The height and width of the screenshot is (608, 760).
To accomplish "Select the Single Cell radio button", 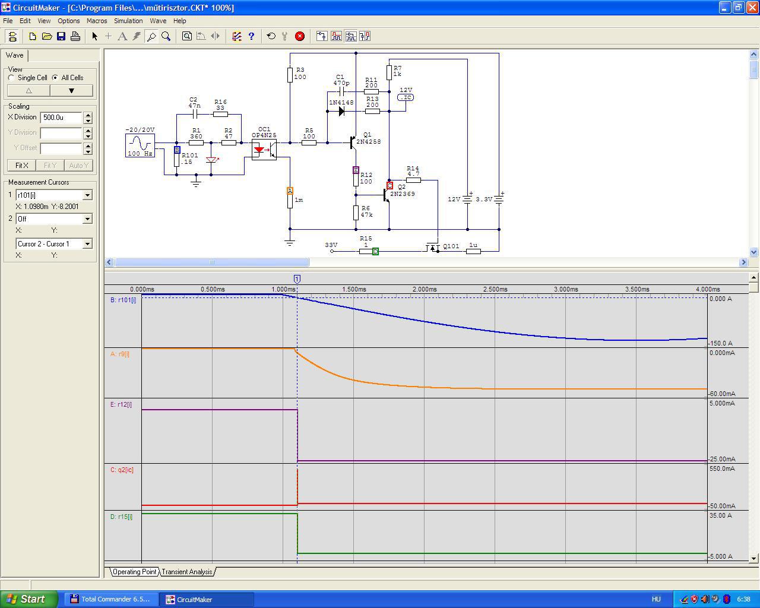I will click(12, 78).
